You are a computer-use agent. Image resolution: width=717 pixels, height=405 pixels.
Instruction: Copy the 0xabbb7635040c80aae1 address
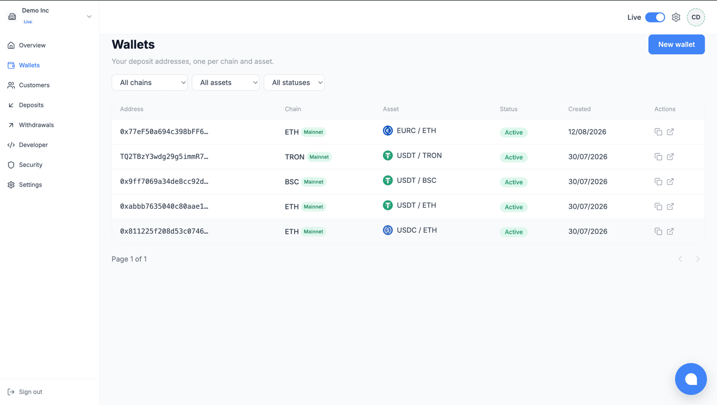[658, 207]
